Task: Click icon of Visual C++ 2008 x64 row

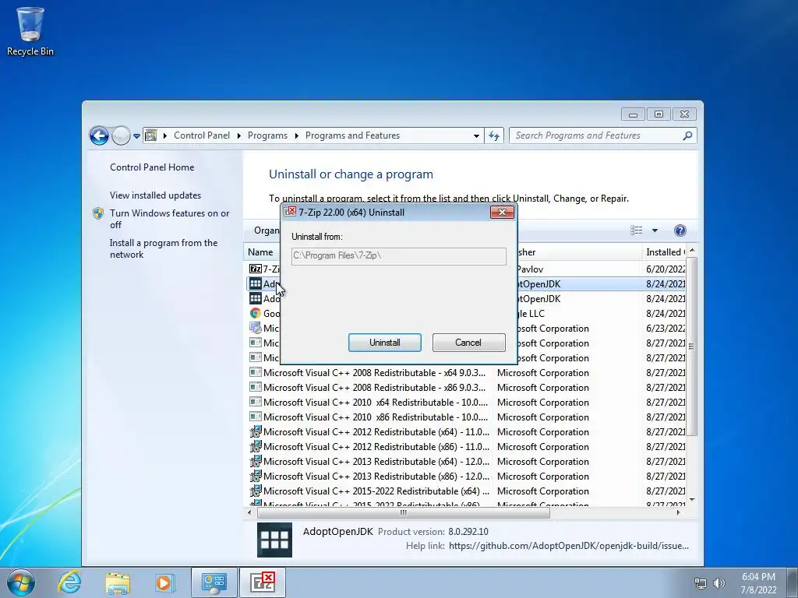Action: coord(255,372)
